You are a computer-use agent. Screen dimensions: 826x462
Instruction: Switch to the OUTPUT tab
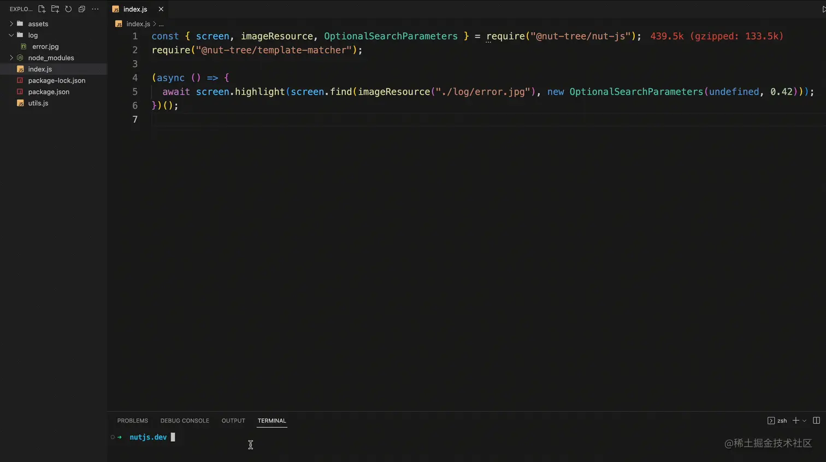pyautogui.click(x=233, y=420)
